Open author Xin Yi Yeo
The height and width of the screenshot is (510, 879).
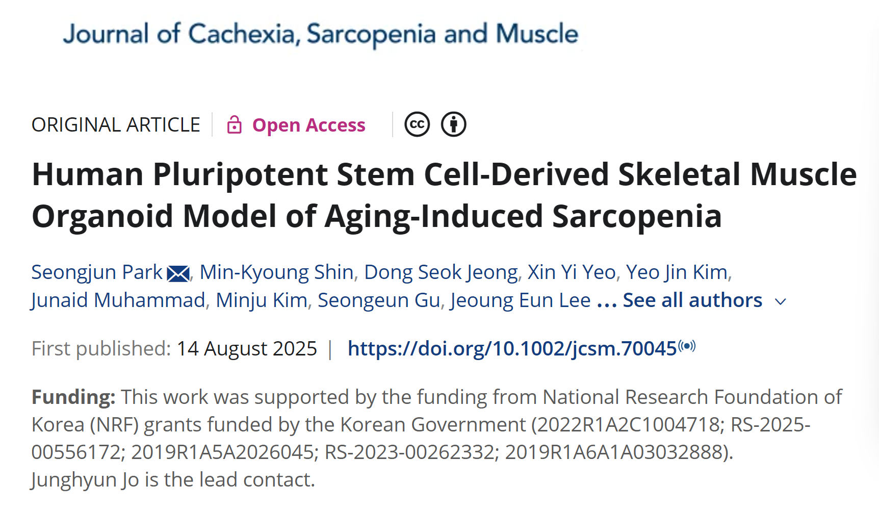[x=572, y=272]
